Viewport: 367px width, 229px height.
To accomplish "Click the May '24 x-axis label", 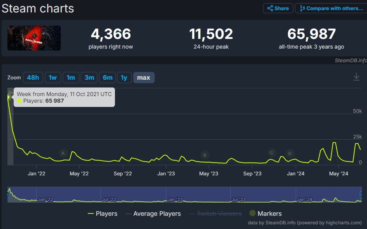I will coord(339,174).
